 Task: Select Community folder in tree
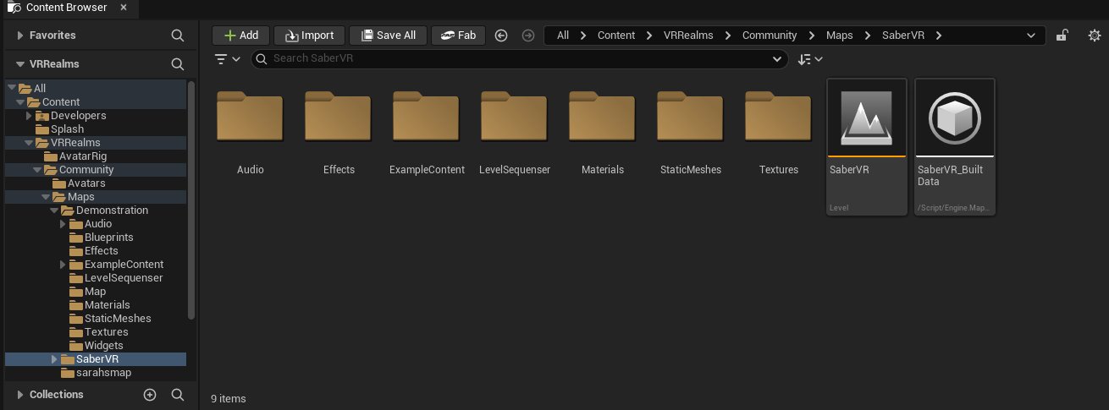(86, 169)
